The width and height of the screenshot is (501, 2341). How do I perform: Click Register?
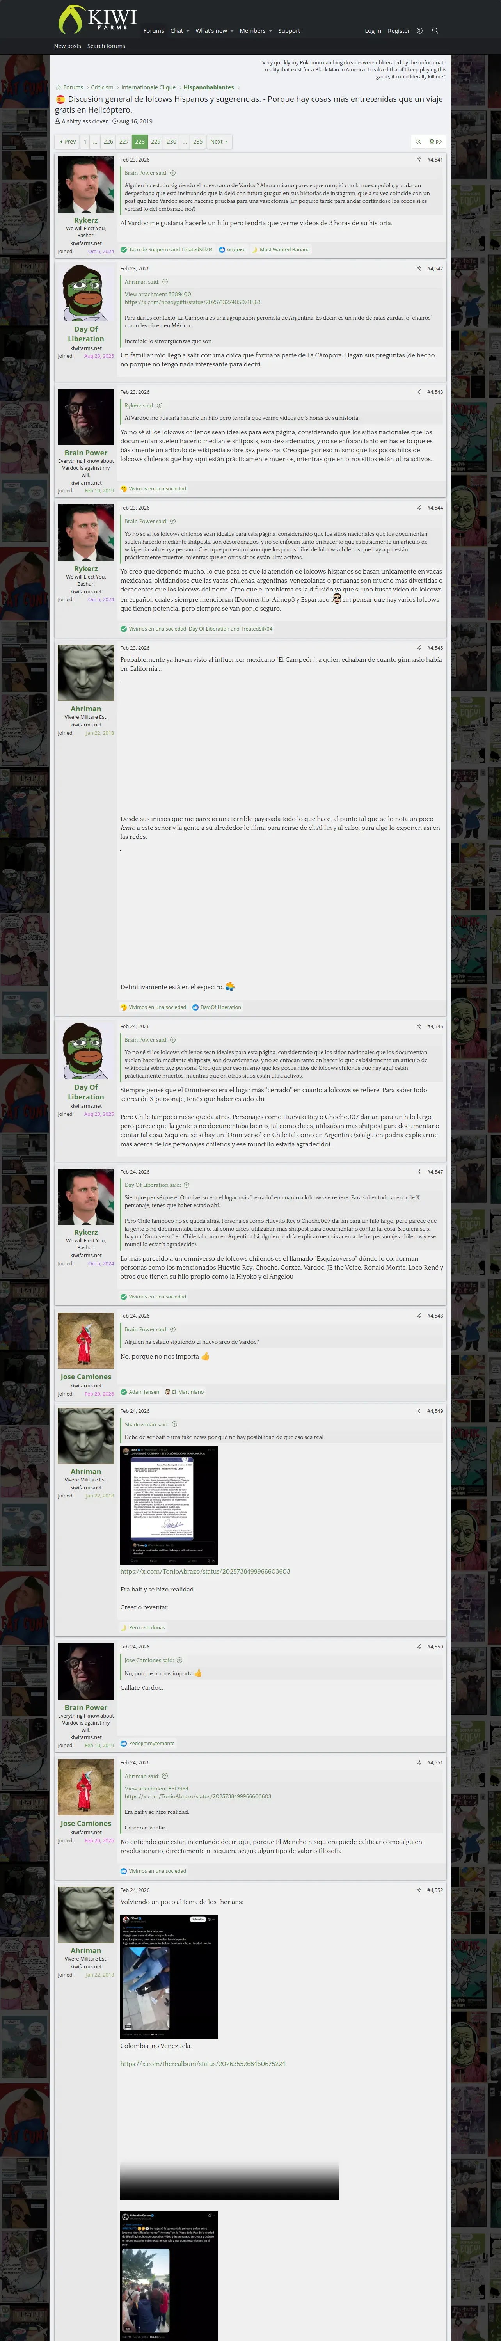tap(398, 31)
